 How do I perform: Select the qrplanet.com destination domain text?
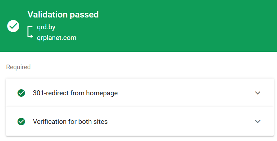point(56,38)
